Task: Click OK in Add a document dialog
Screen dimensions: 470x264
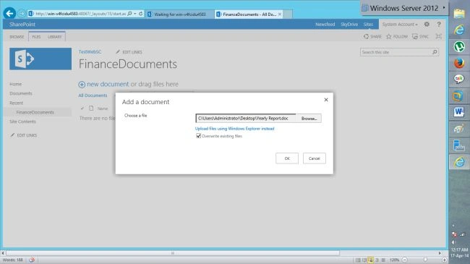Action: point(287,158)
